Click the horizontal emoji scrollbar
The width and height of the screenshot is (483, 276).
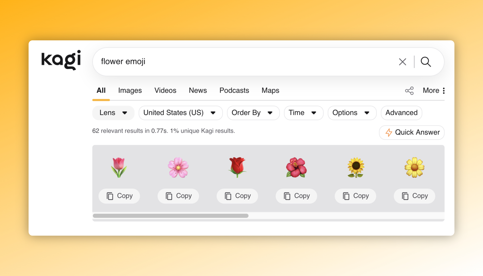tap(171, 216)
